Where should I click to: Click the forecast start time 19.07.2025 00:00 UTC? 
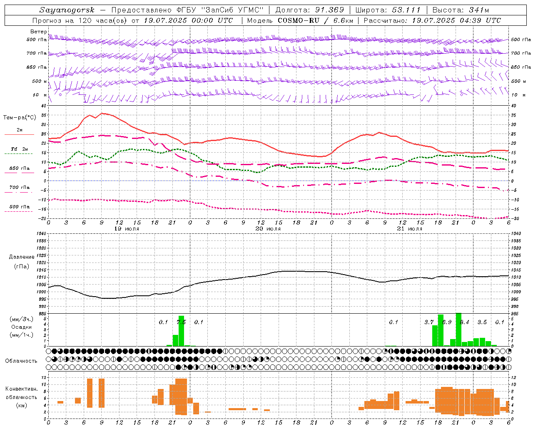tap(188, 20)
